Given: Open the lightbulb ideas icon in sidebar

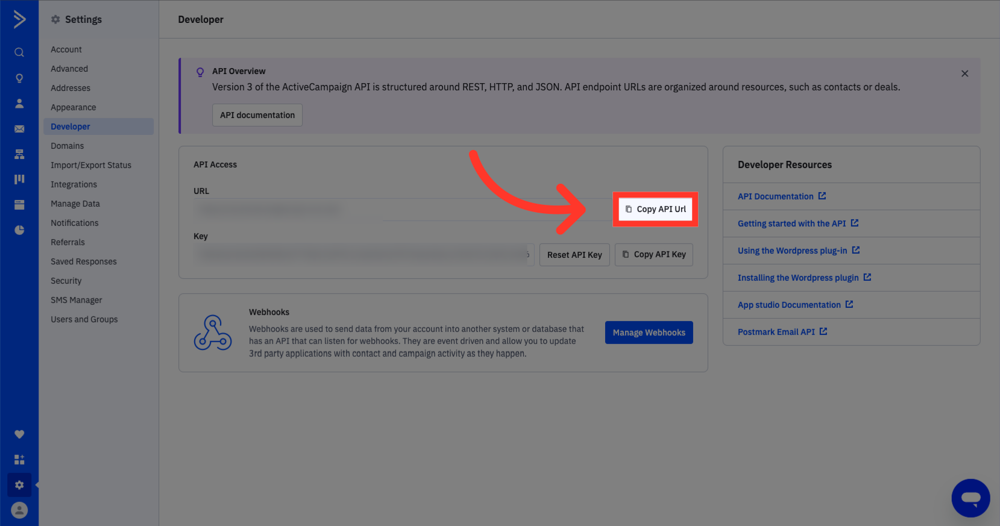Looking at the screenshot, I should tap(19, 78).
